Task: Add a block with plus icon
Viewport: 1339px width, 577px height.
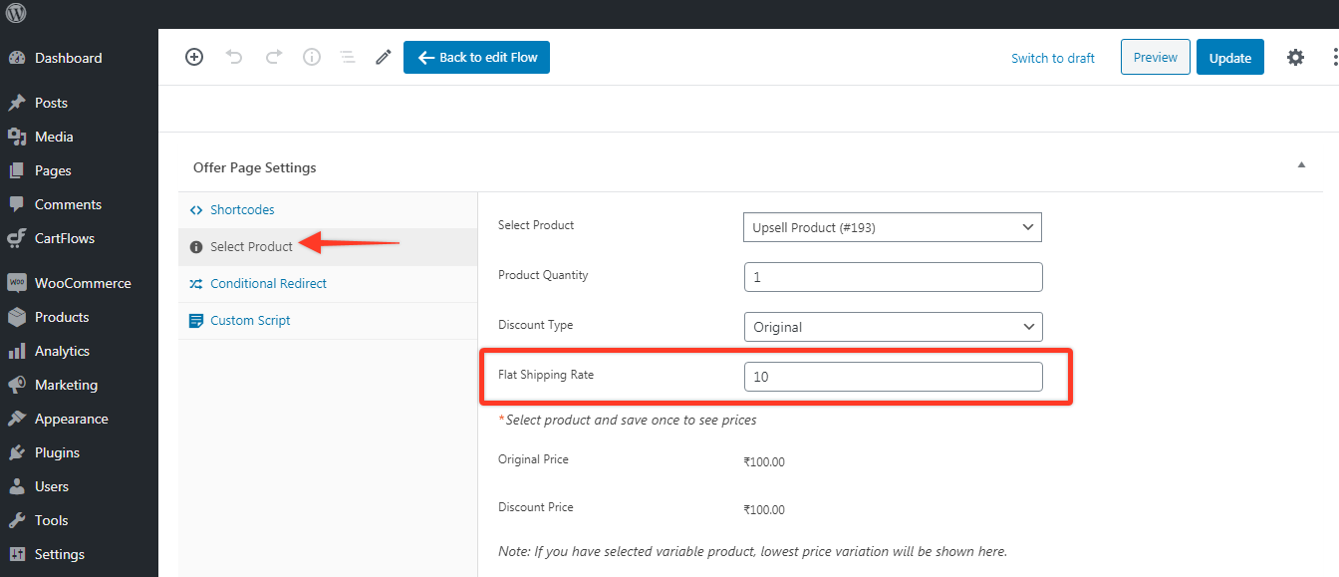Action: click(x=194, y=57)
